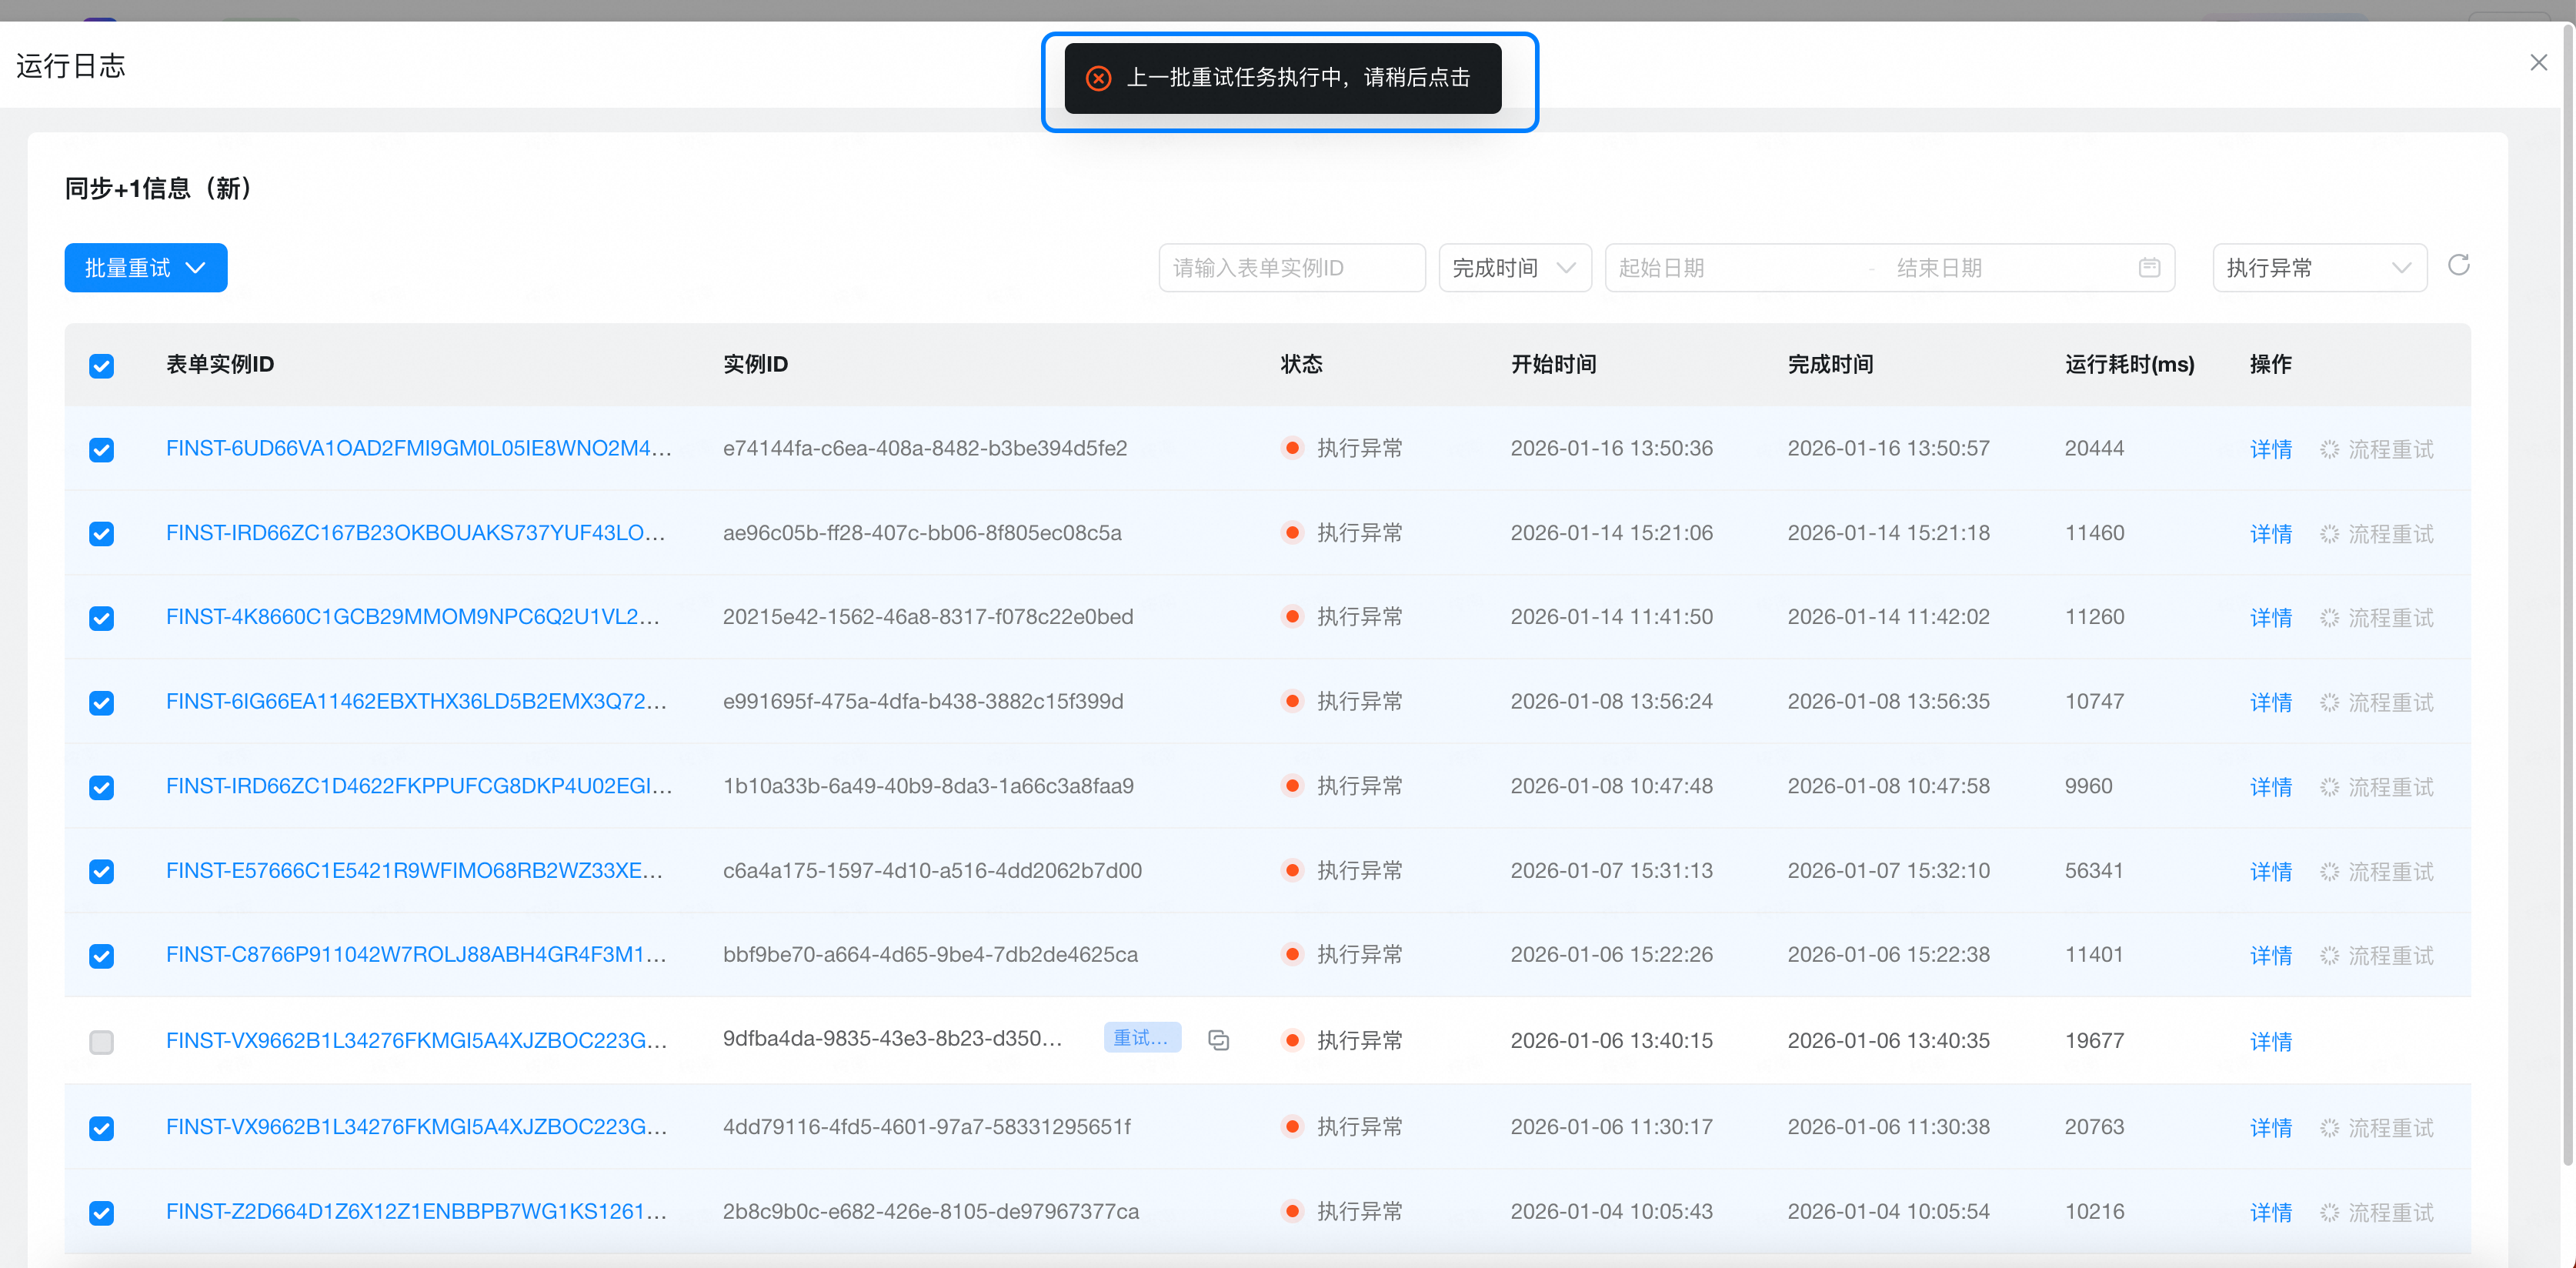The width and height of the screenshot is (2576, 1268).
Task: Close the 运行日志 panel with the X icon
Action: [x=2538, y=63]
